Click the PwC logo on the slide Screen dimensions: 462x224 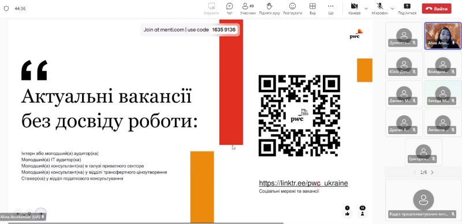pos(356,34)
